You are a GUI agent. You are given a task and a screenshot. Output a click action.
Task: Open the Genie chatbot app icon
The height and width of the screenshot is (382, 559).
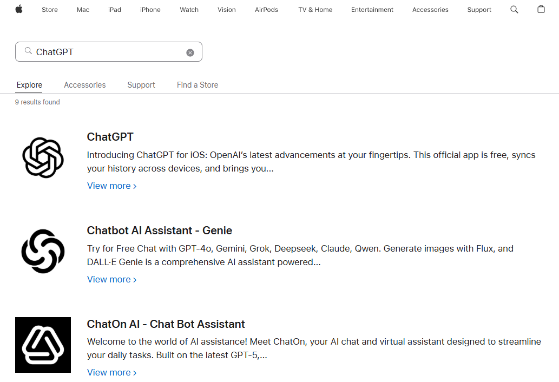pos(43,252)
